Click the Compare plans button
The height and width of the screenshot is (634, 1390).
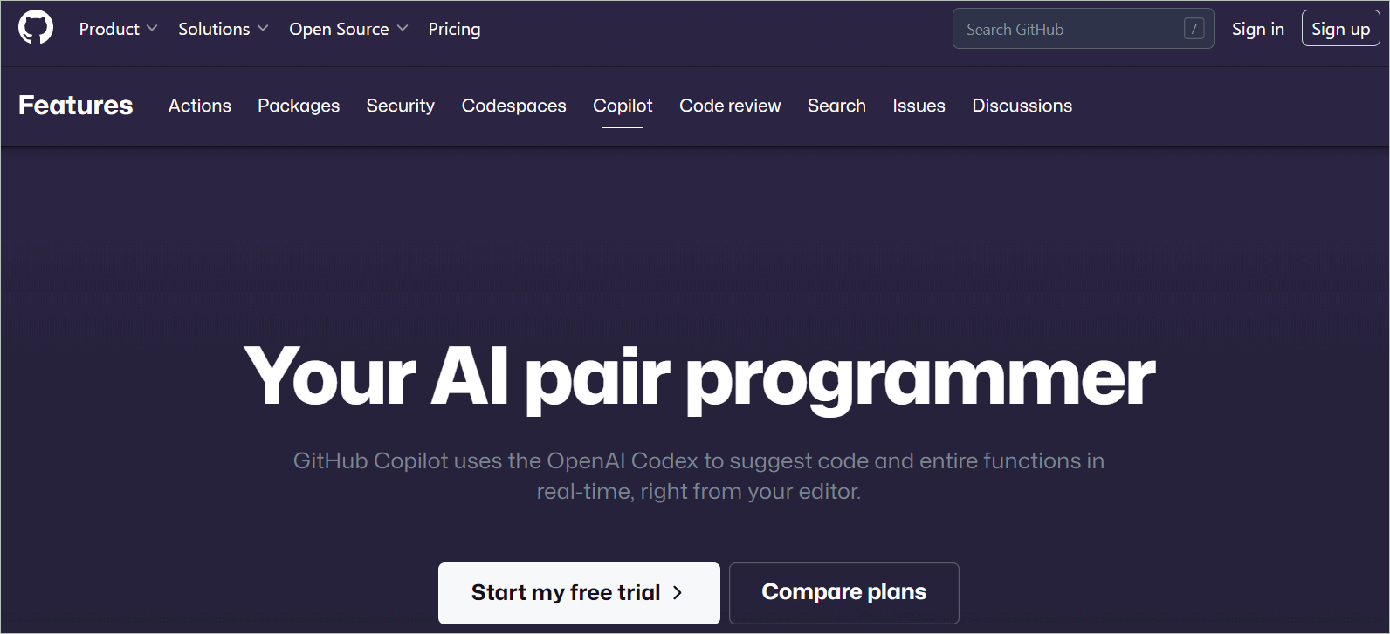(843, 593)
